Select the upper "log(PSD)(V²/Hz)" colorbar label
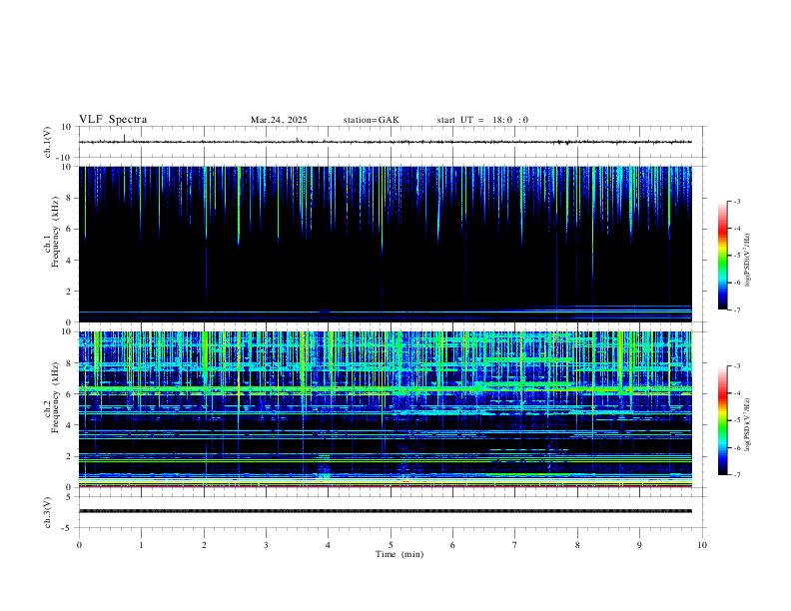This screenshot has width=791, height=611. pos(747,260)
